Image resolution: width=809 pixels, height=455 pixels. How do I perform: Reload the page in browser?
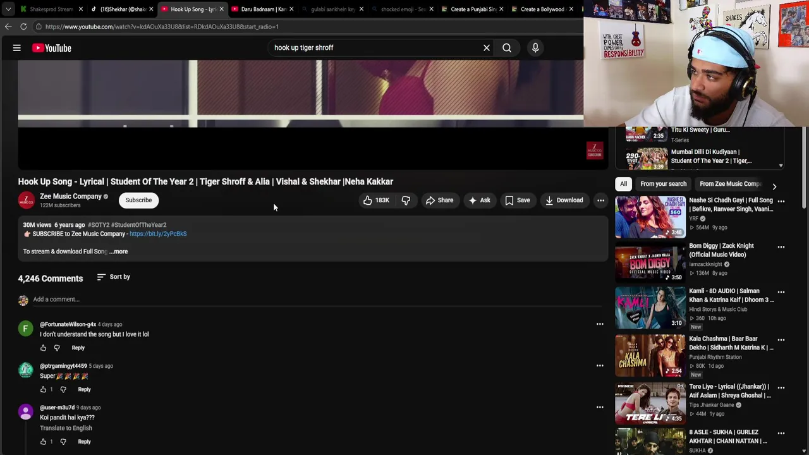click(x=23, y=27)
